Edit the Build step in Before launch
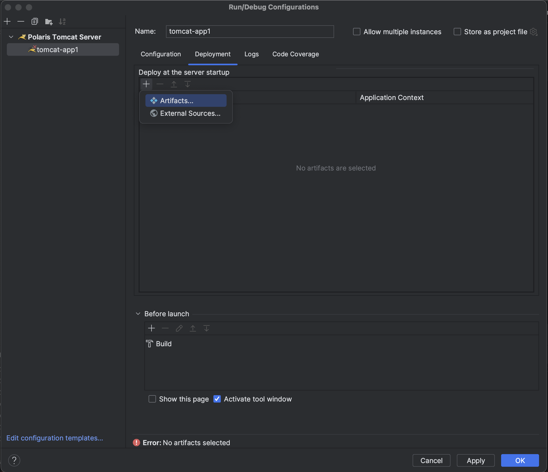 pos(179,328)
